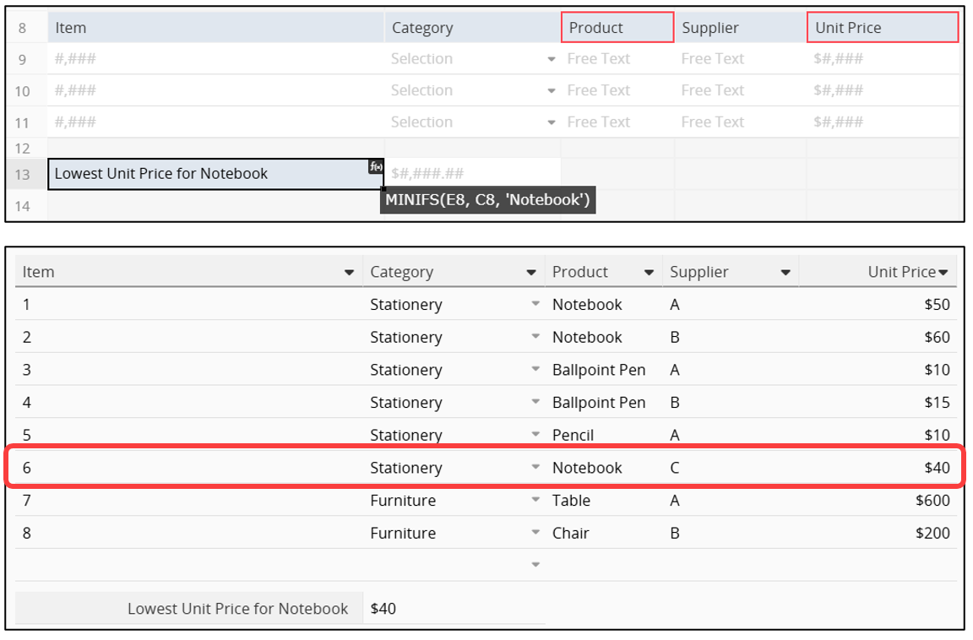Click row number 8 in the design grid
Image resolution: width=973 pixels, height=640 pixels.
(23, 28)
